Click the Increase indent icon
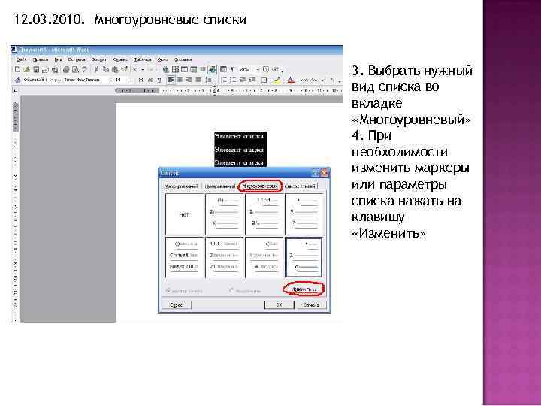This screenshot has height=406, width=541. [x=252, y=80]
